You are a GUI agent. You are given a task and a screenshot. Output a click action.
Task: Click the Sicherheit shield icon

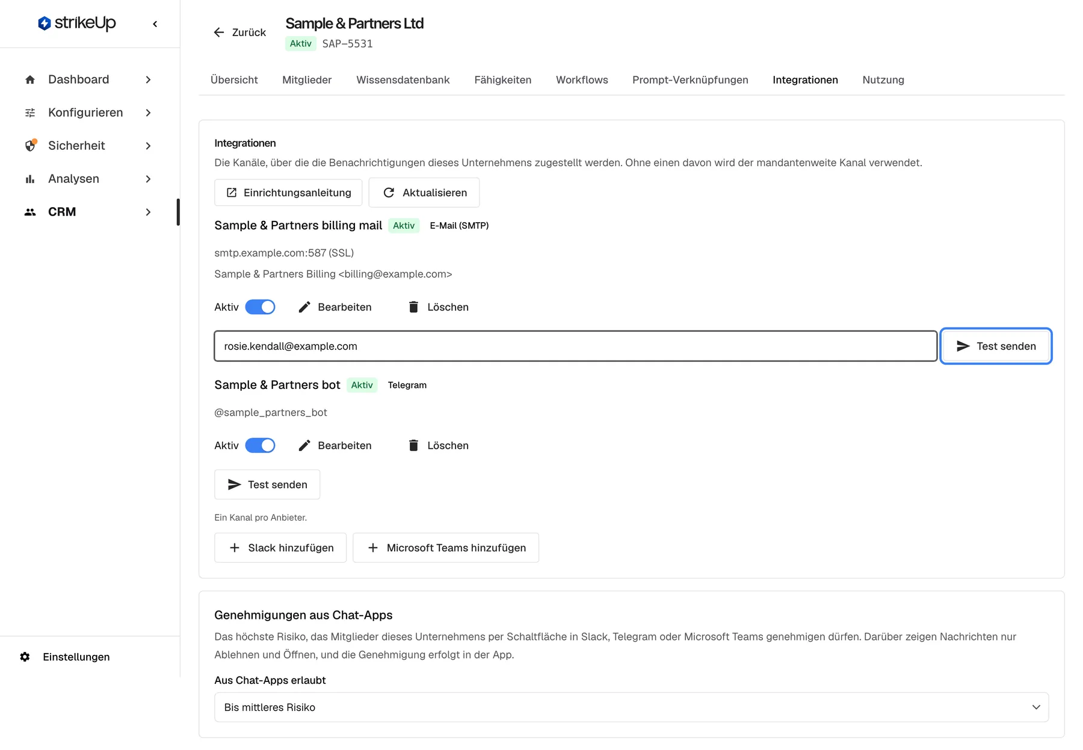click(x=30, y=146)
